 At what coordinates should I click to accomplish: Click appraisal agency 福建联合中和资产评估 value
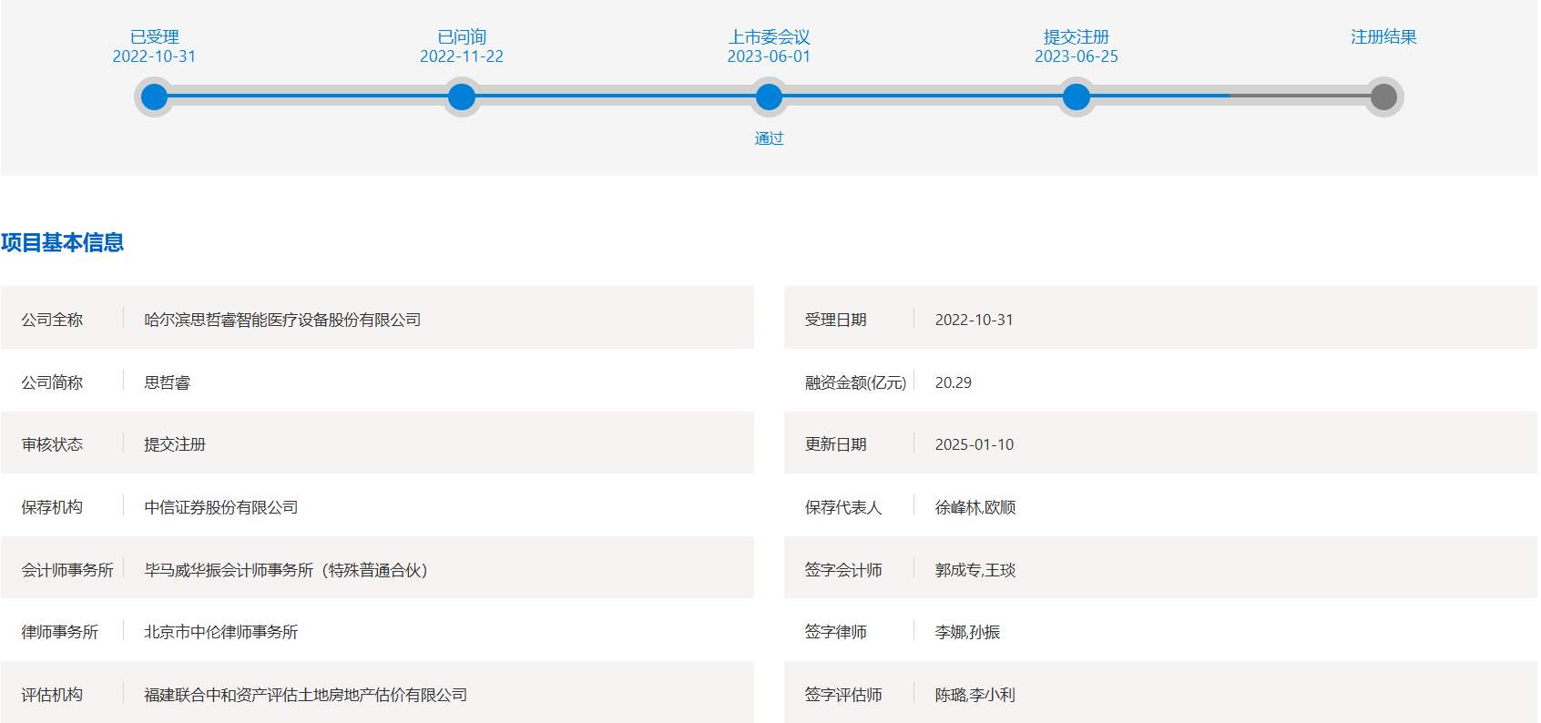pos(305,695)
